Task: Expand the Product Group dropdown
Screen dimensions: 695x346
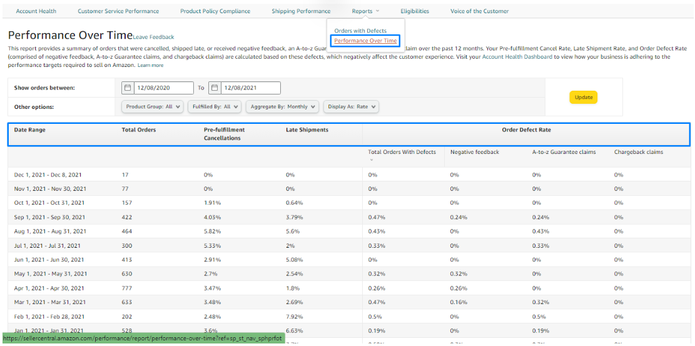Action: (153, 107)
